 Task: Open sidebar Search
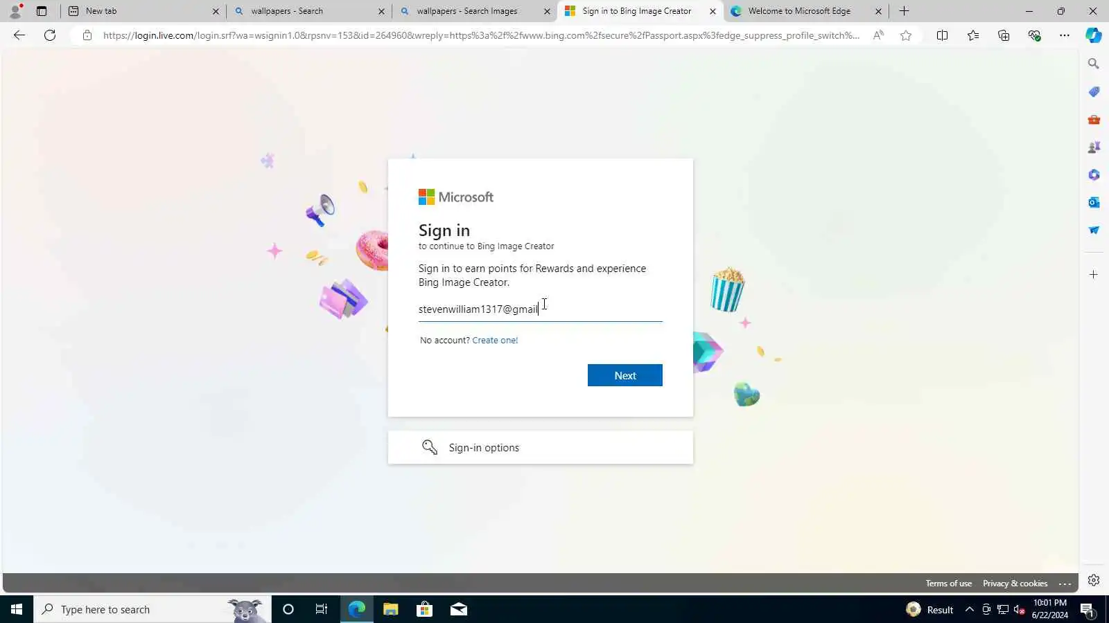click(x=1094, y=64)
